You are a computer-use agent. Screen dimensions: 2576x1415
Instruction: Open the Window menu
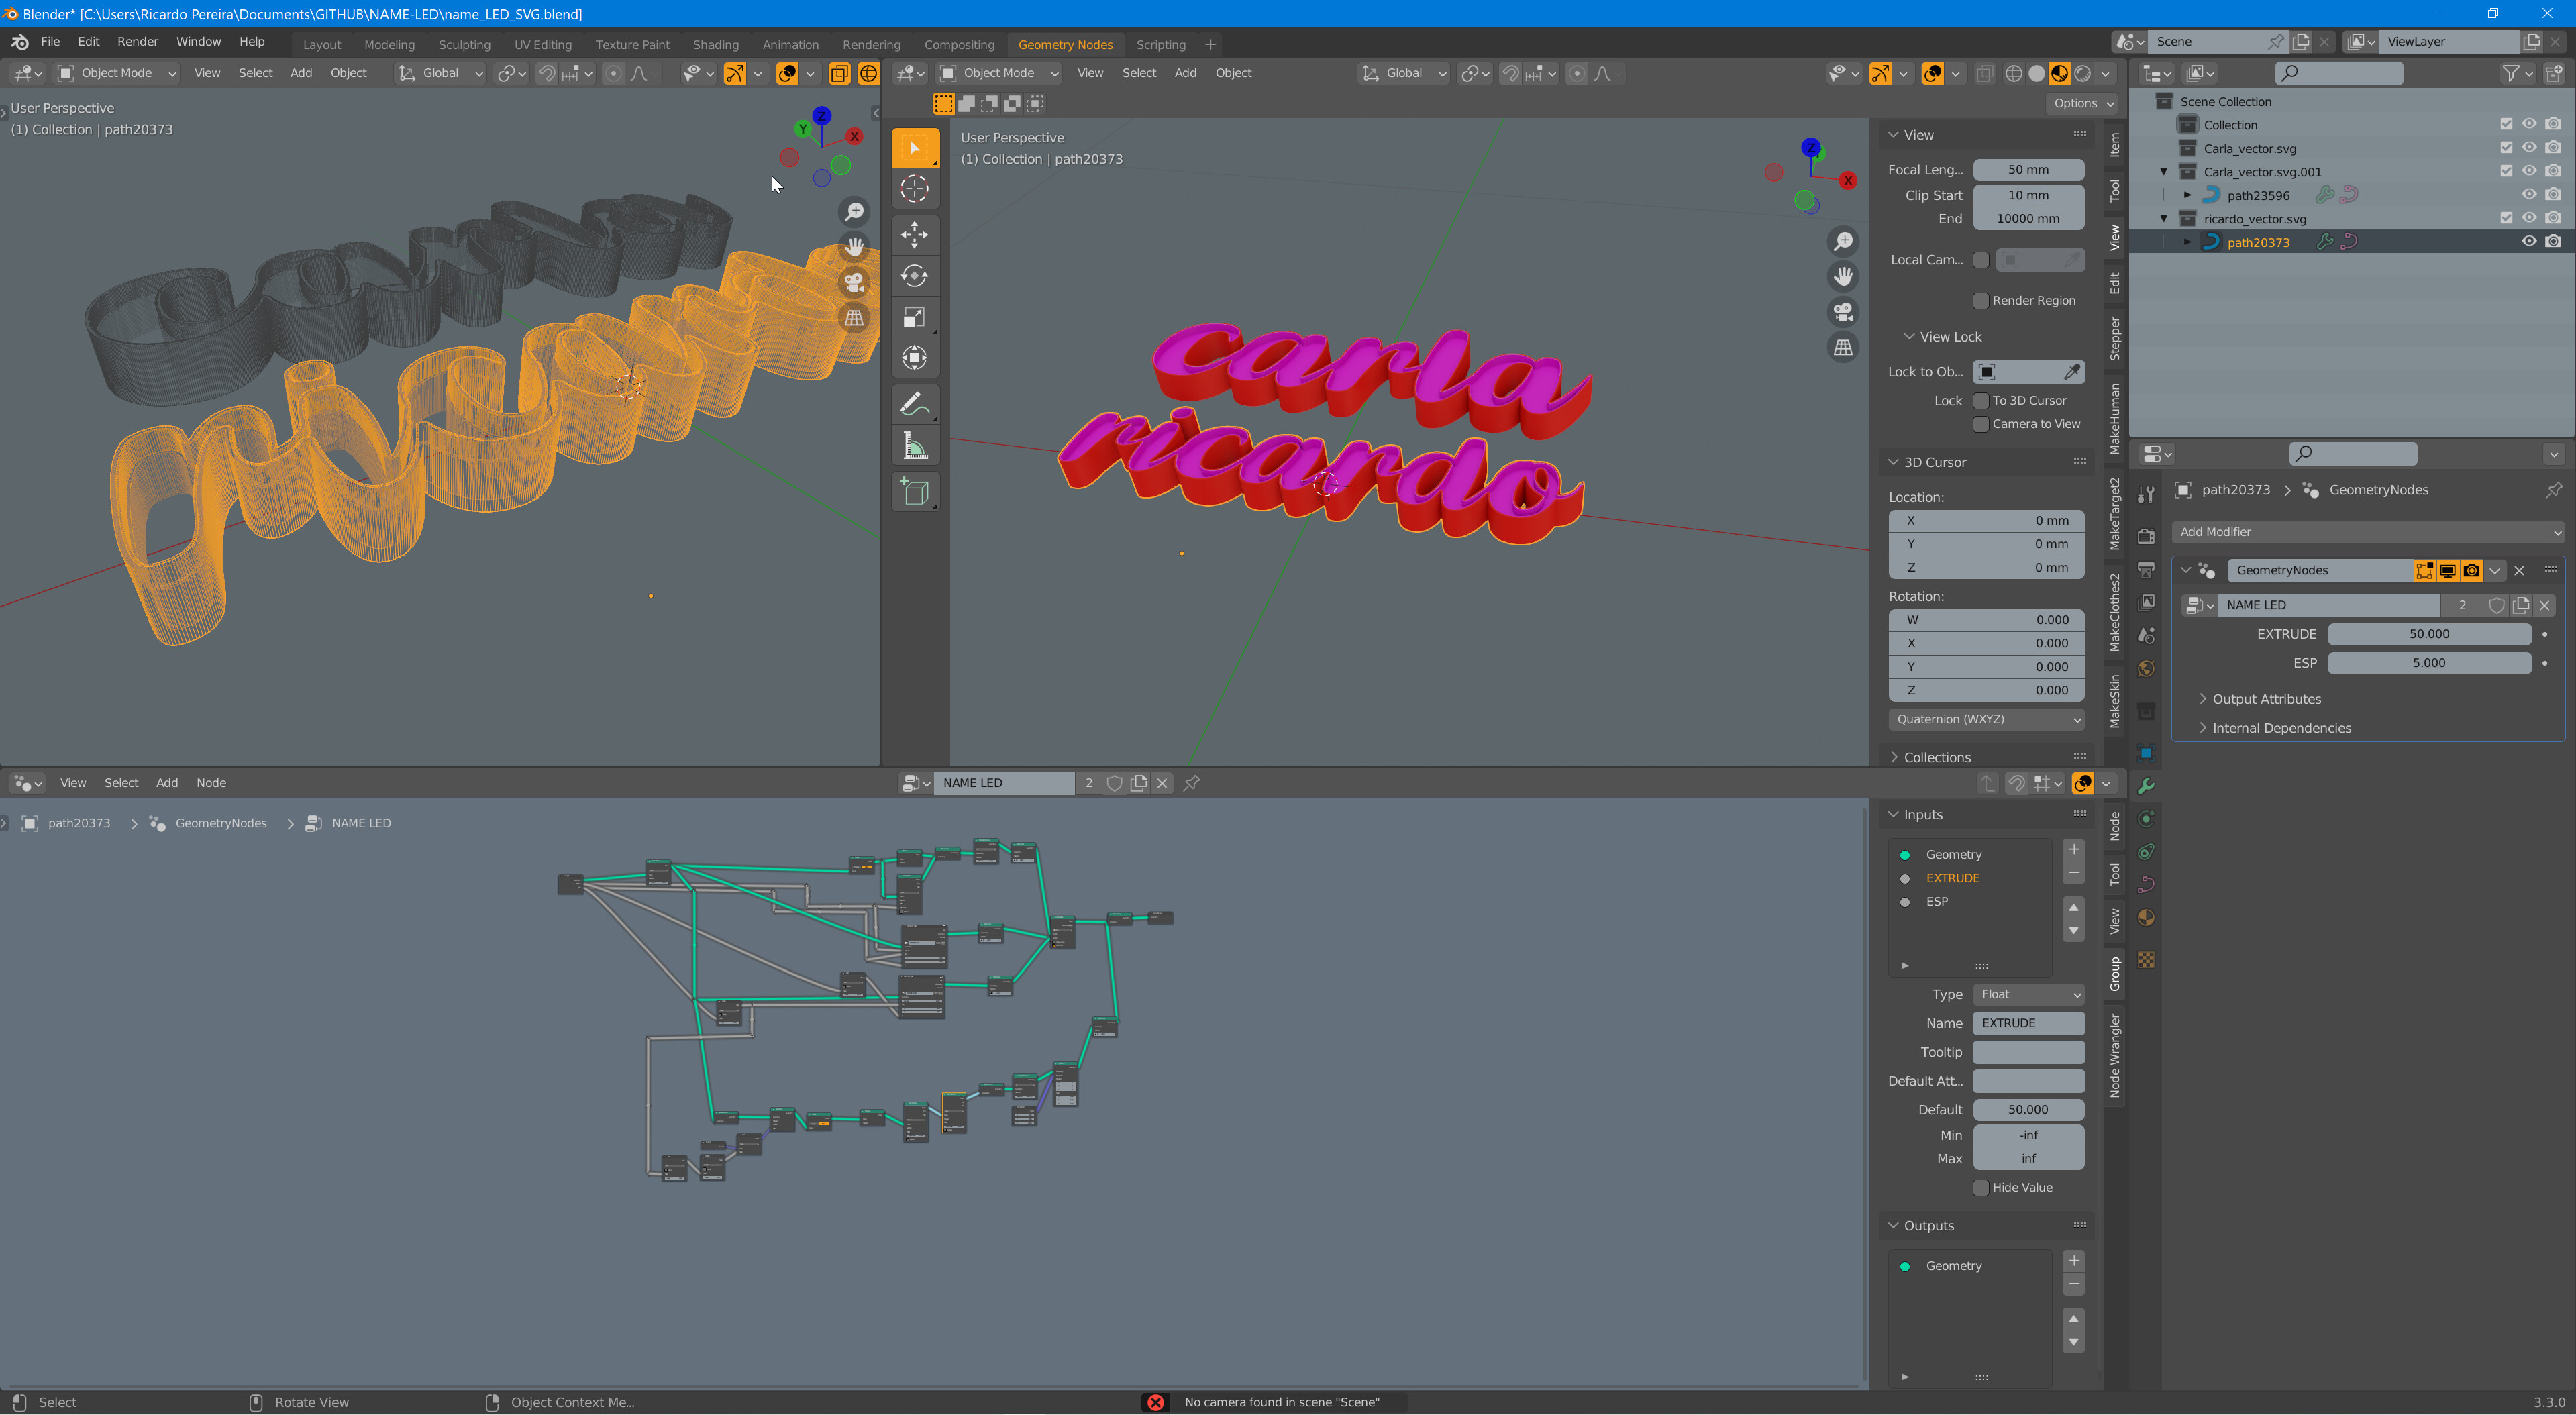[x=198, y=41]
